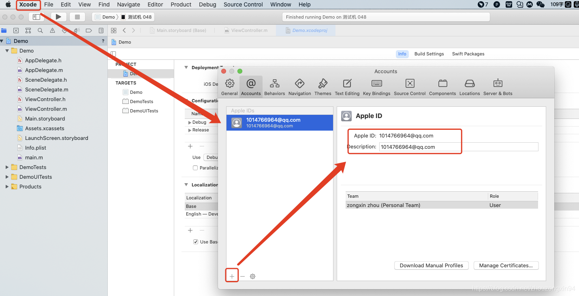Show the Project navigator folder icon

4,30
